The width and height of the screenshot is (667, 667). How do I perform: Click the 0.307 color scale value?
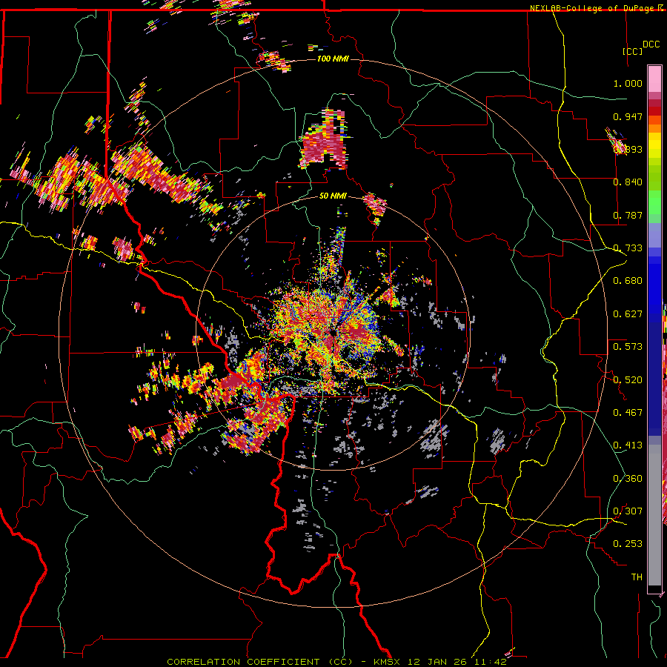pyautogui.click(x=628, y=511)
